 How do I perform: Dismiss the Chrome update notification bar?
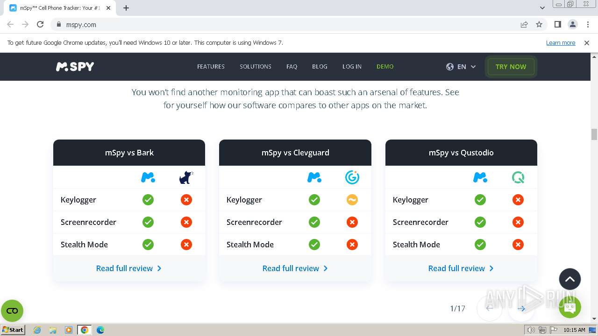(587, 43)
